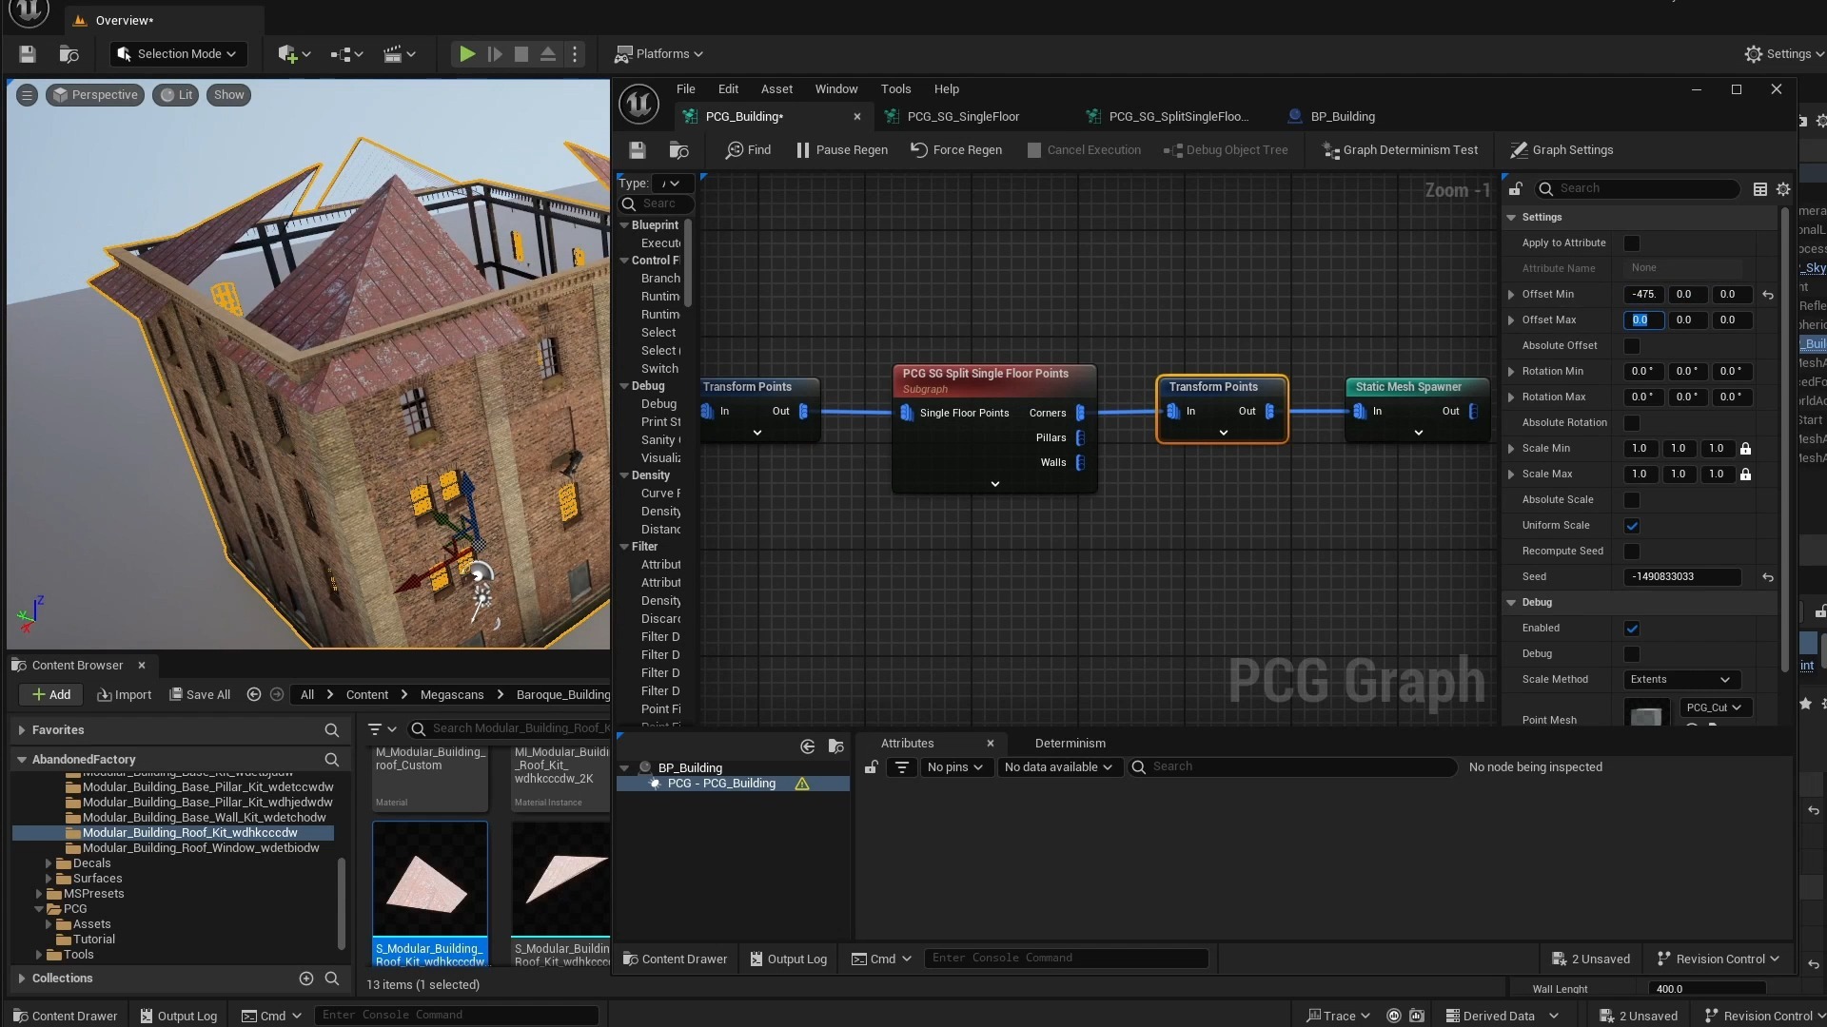Open Attributes panel filter icon
Screen dimensions: 1827x1027
click(902, 767)
